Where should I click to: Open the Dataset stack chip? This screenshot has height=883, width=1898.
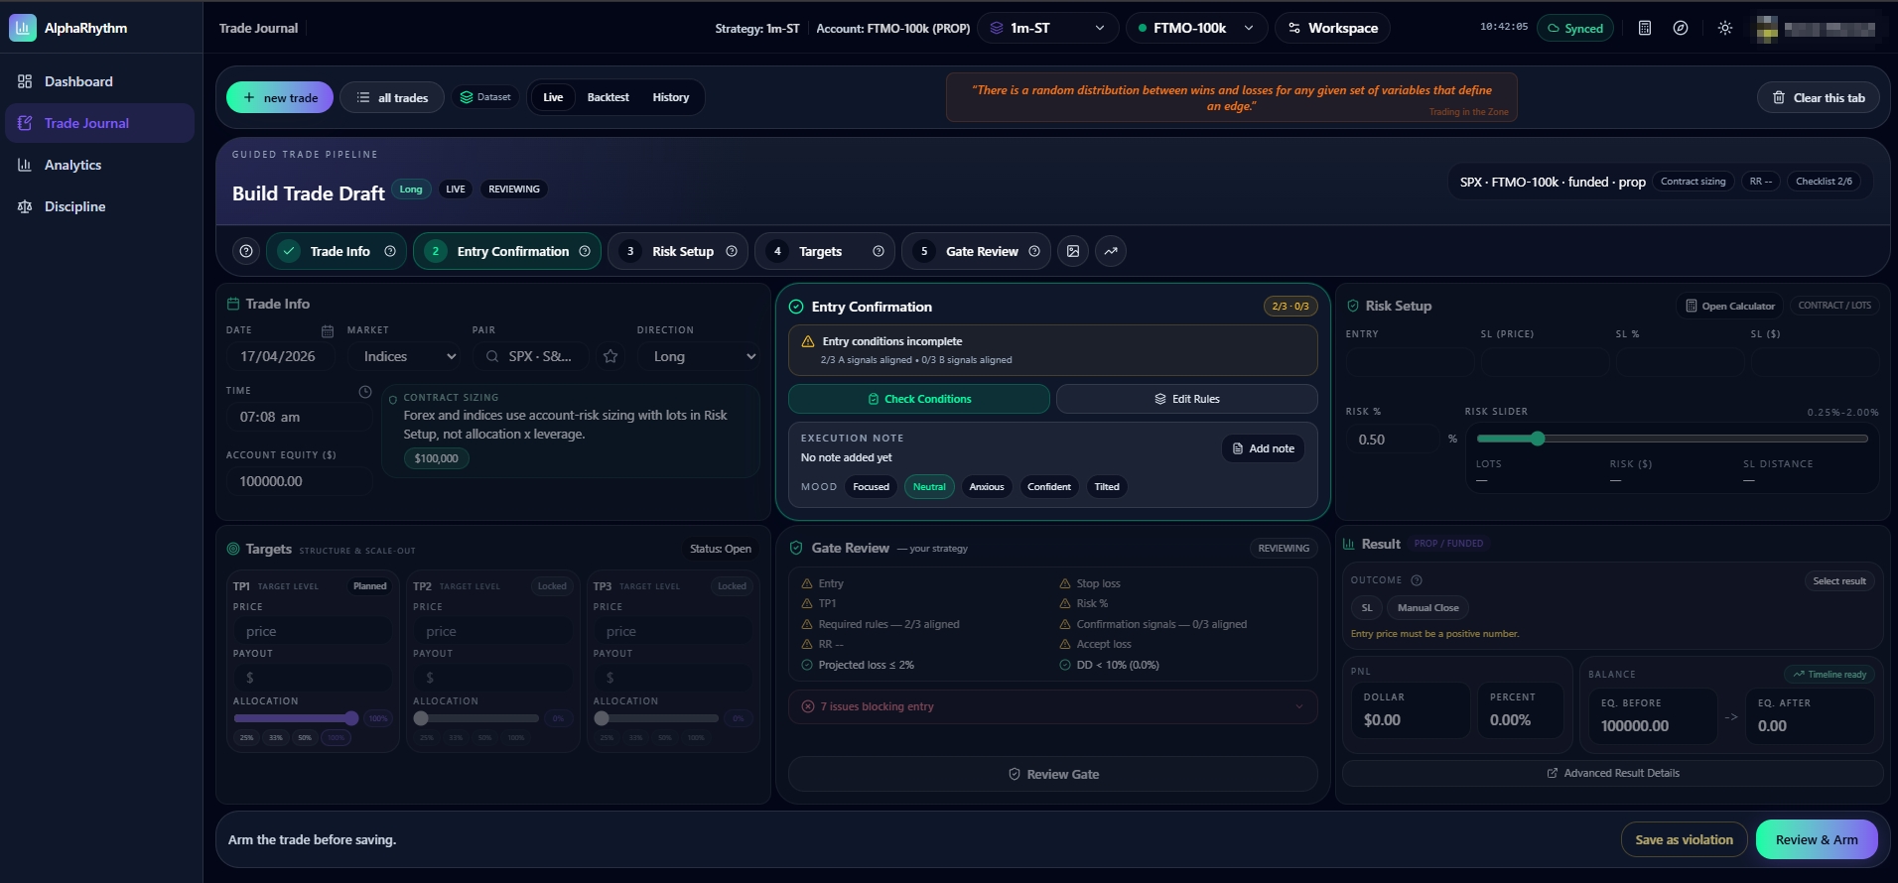(485, 97)
